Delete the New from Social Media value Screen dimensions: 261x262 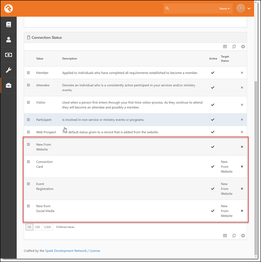tap(242, 211)
